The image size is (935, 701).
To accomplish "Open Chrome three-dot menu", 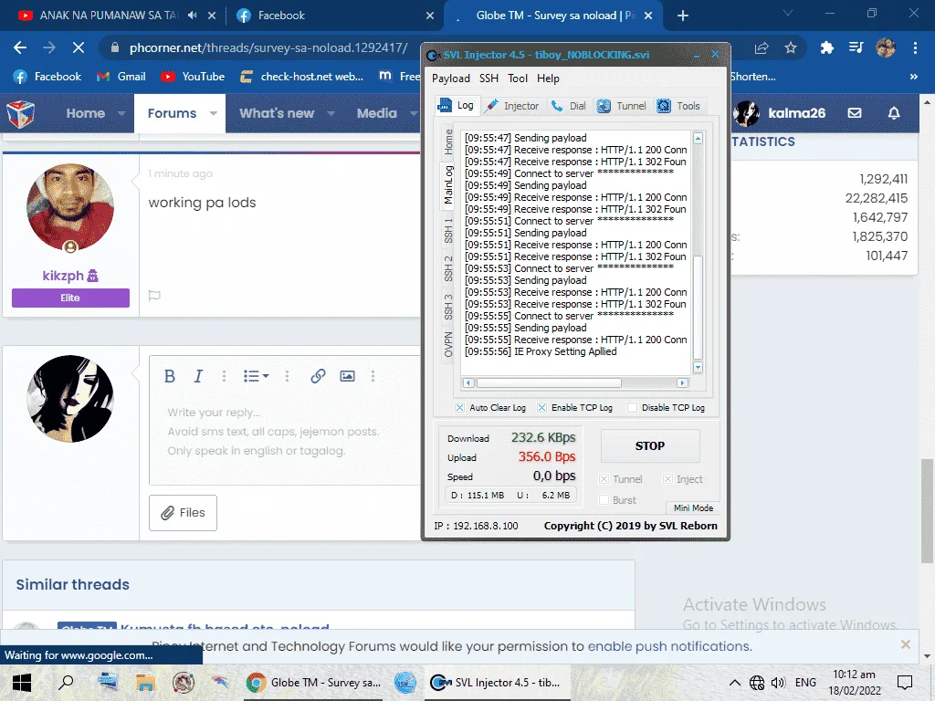I will tap(915, 47).
